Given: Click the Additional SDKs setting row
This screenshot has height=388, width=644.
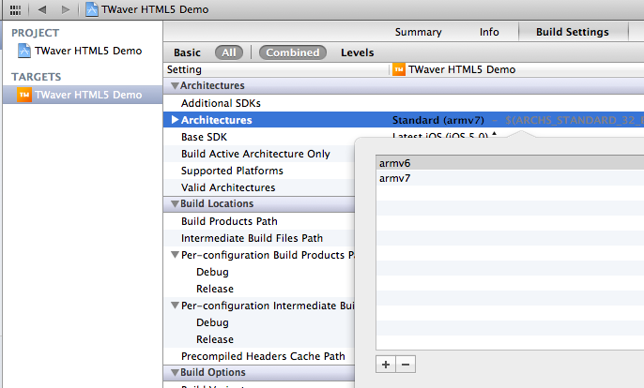Looking at the screenshot, I should coord(221,103).
